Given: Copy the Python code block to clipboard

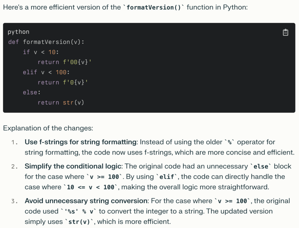Looking at the screenshot, I should point(286,32).
